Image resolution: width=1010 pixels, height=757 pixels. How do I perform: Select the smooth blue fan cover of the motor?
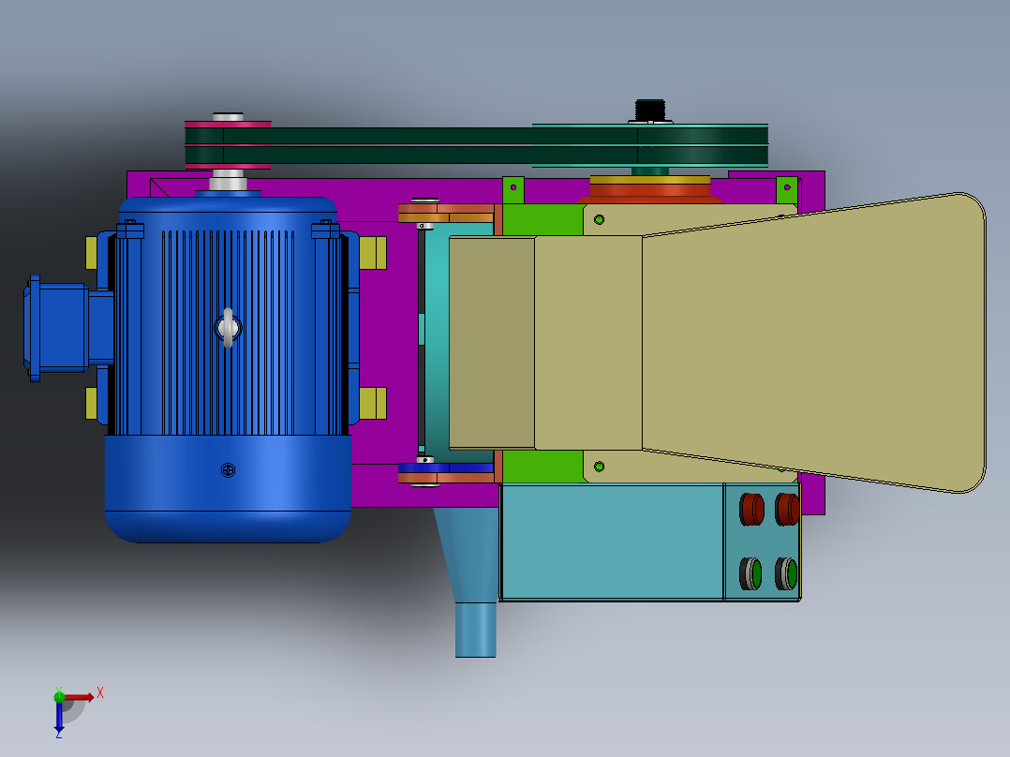pos(228,488)
